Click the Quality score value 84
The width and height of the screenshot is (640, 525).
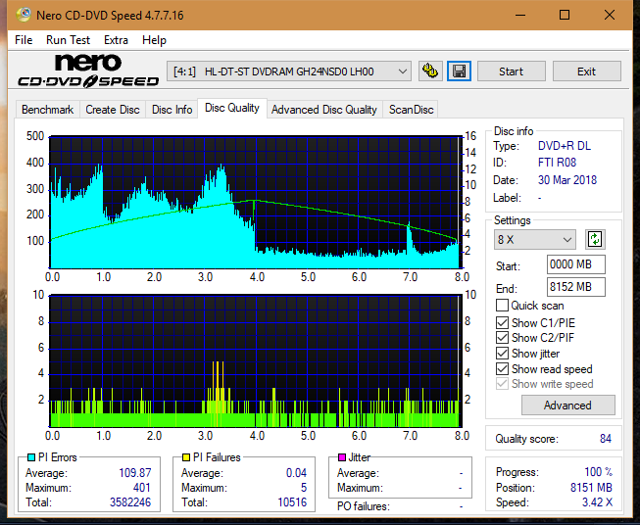point(606,439)
